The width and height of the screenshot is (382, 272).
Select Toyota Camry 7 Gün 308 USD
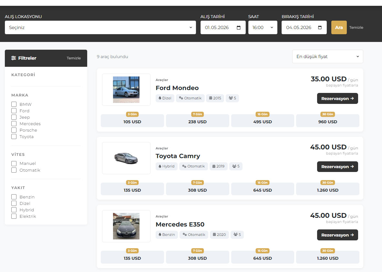(x=197, y=189)
